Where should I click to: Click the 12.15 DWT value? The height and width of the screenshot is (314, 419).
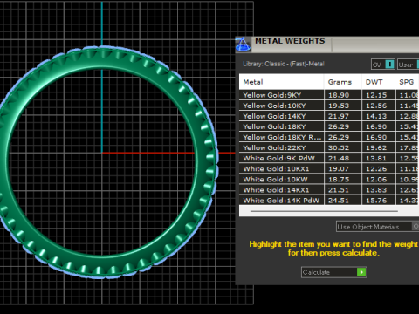click(x=376, y=95)
